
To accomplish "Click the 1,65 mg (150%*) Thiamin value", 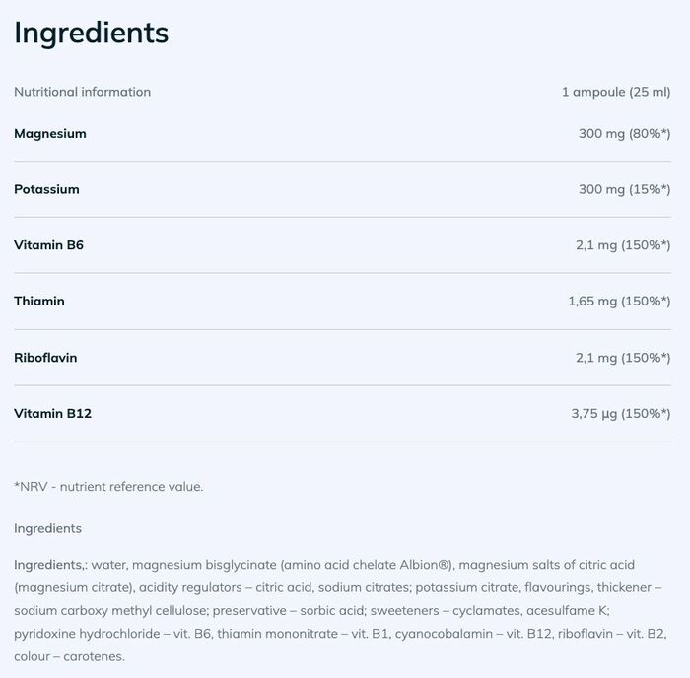I will 619,301.
